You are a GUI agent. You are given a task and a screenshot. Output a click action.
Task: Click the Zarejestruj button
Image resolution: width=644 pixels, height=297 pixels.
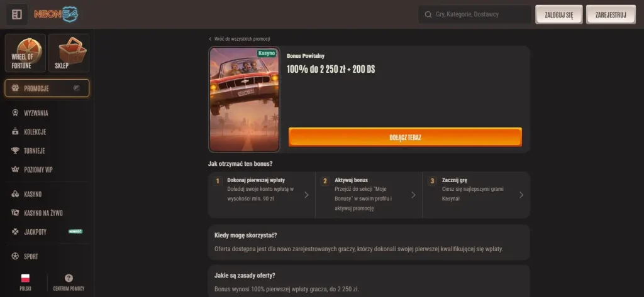point(611,15)
